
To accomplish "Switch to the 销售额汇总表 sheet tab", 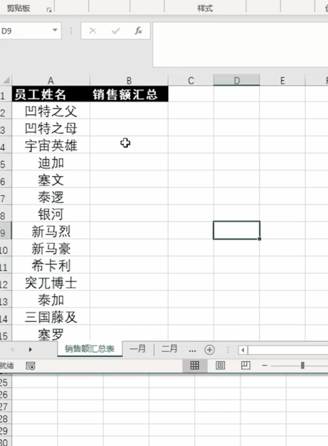I will tap(90, 349).
